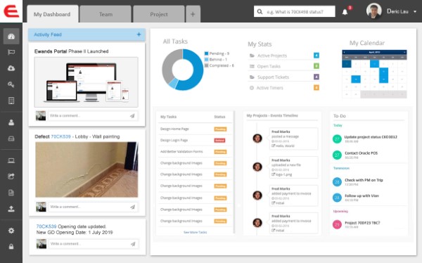Open the building icon in sidebar

[11, 101]
